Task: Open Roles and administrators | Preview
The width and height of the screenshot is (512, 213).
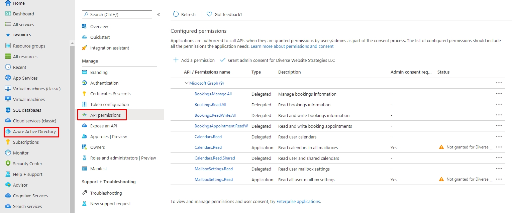Action: (x=123, y=158)
